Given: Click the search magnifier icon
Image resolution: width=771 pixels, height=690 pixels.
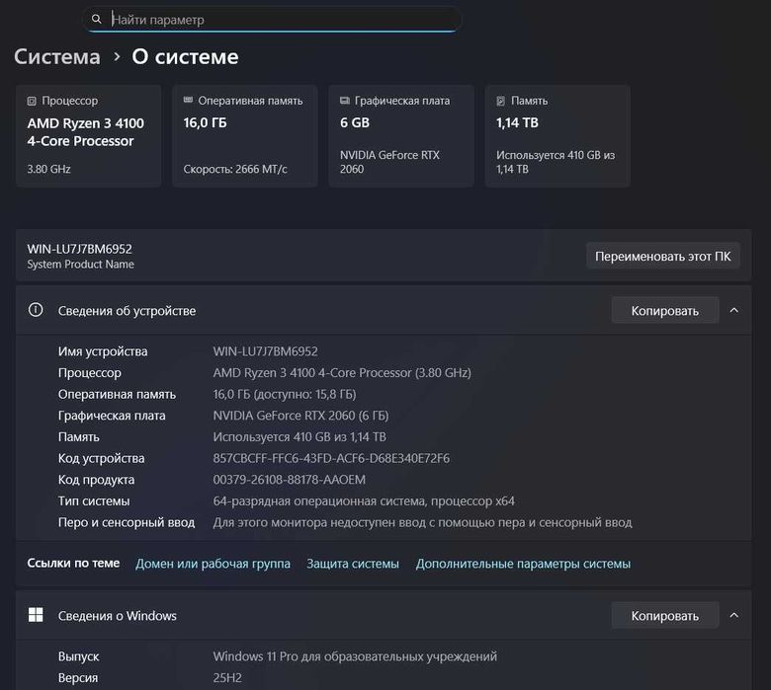Looking at the screenshot, I should [97, 19].
